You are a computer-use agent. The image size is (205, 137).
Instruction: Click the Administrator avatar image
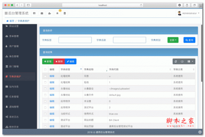coord(179,13)
